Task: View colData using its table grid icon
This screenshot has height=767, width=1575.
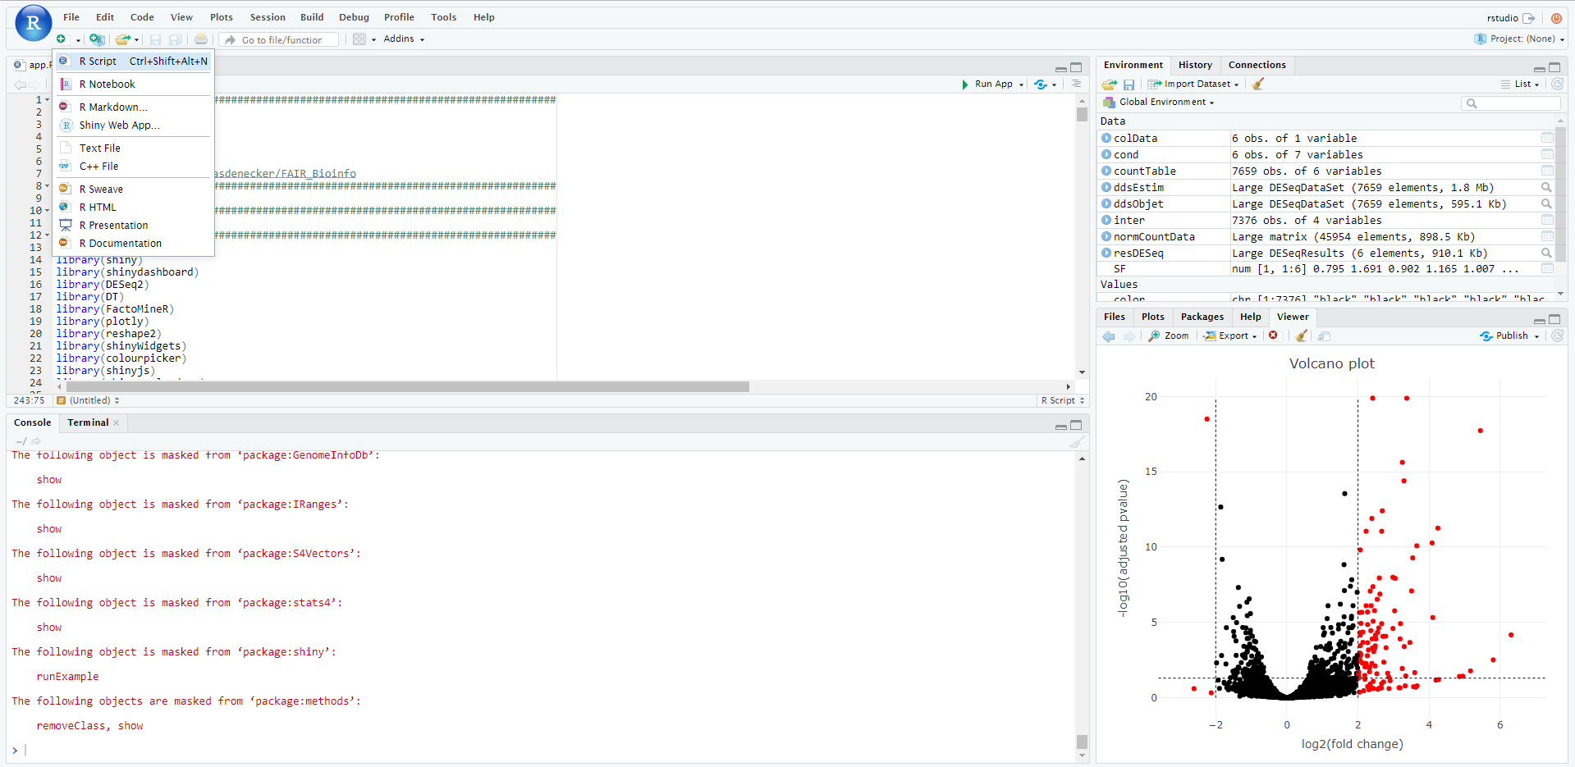Action: tap(1547, 138)
